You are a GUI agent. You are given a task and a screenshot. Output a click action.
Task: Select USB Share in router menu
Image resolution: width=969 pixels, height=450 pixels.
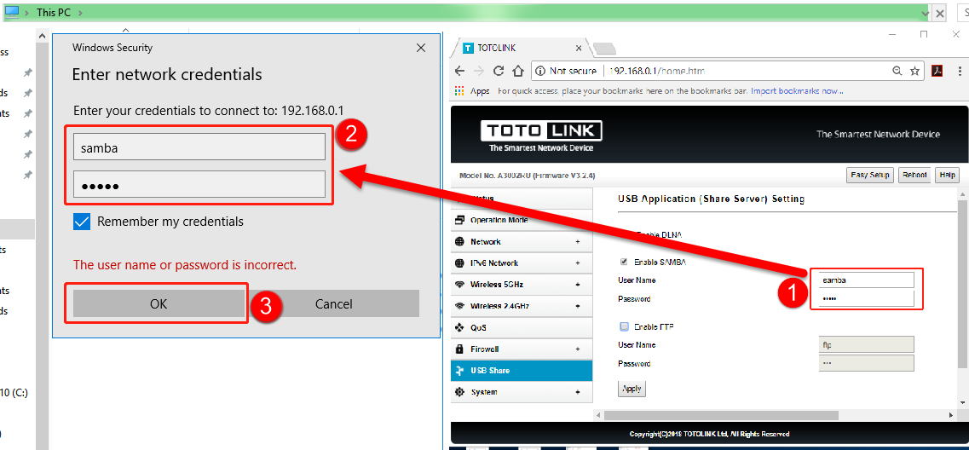tap(521, 370)
